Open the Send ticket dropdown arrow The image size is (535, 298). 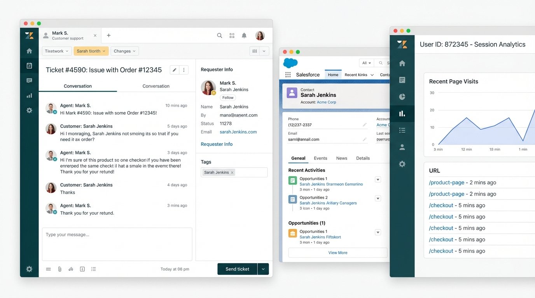263,269
